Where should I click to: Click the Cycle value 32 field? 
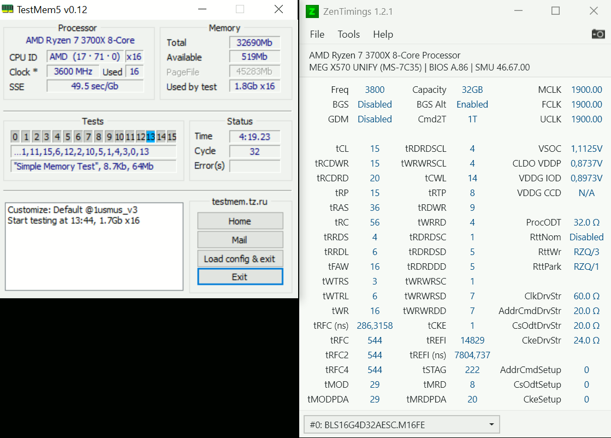[x=255, y=151]
